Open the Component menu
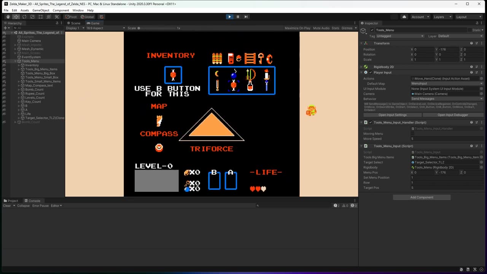487x274 pixels. (x=61, y=10)
